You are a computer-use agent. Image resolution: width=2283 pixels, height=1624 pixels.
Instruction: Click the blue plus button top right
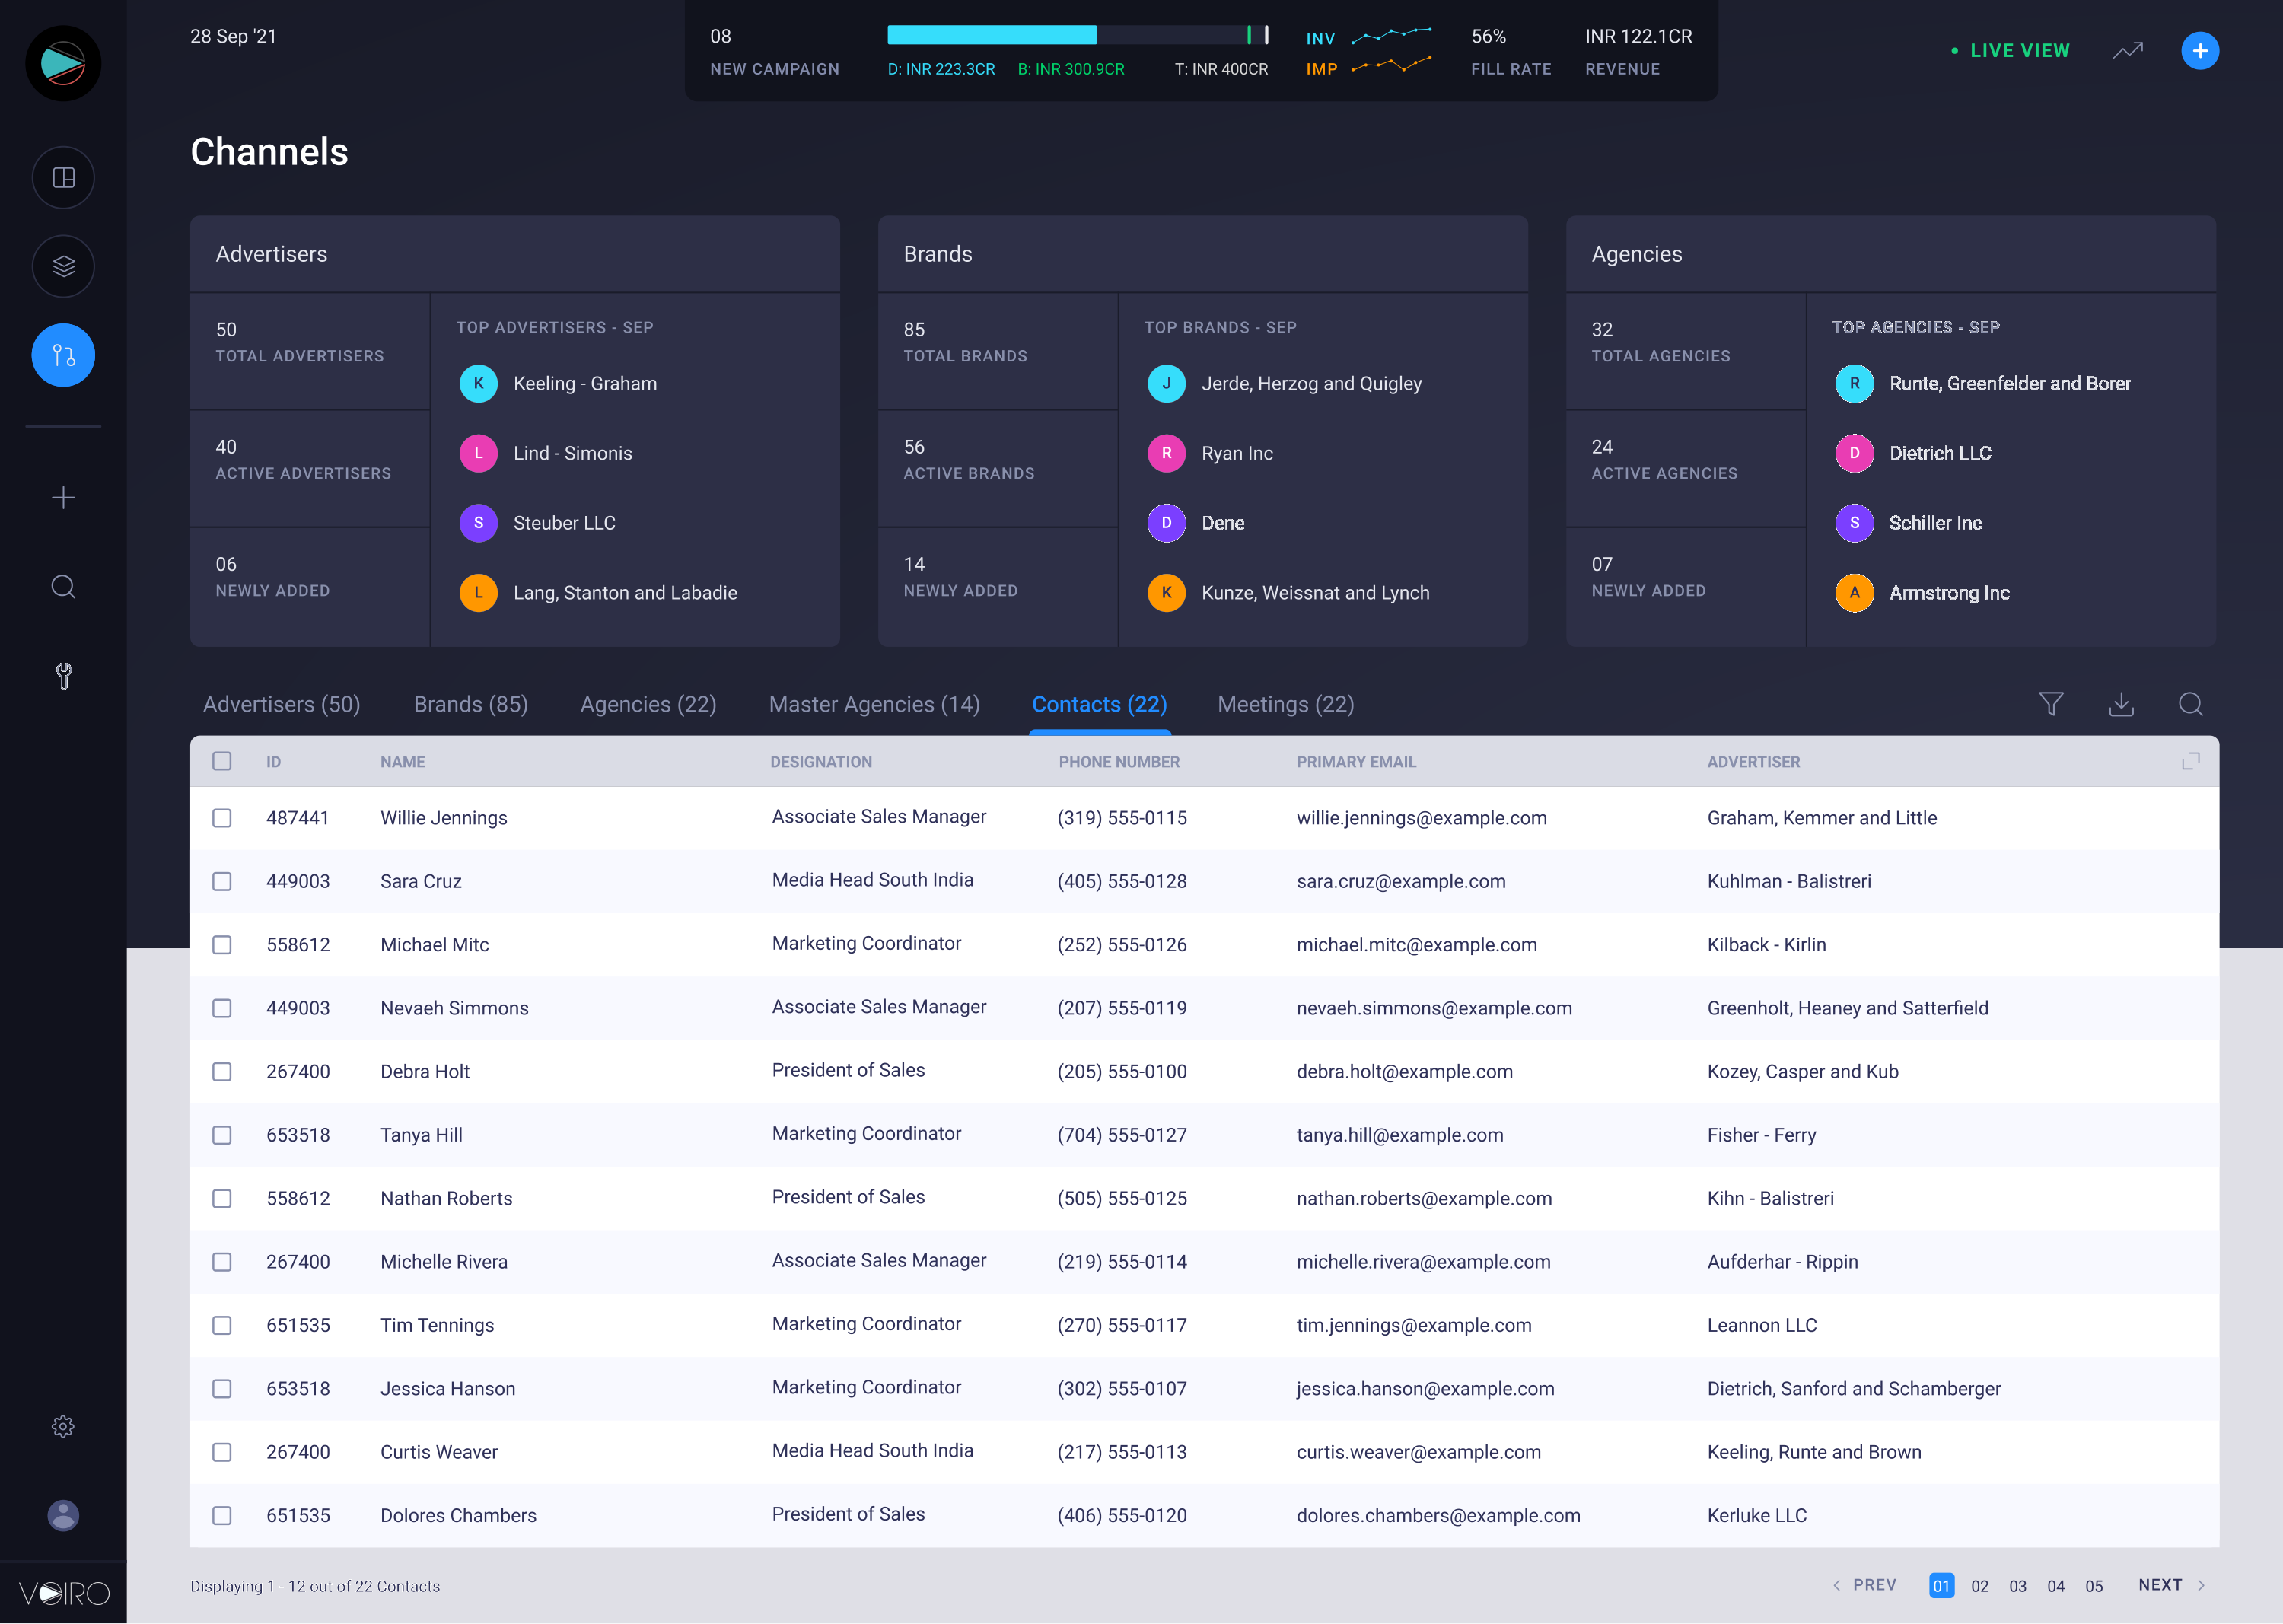pyautogui.click(x=2199, y=50)
